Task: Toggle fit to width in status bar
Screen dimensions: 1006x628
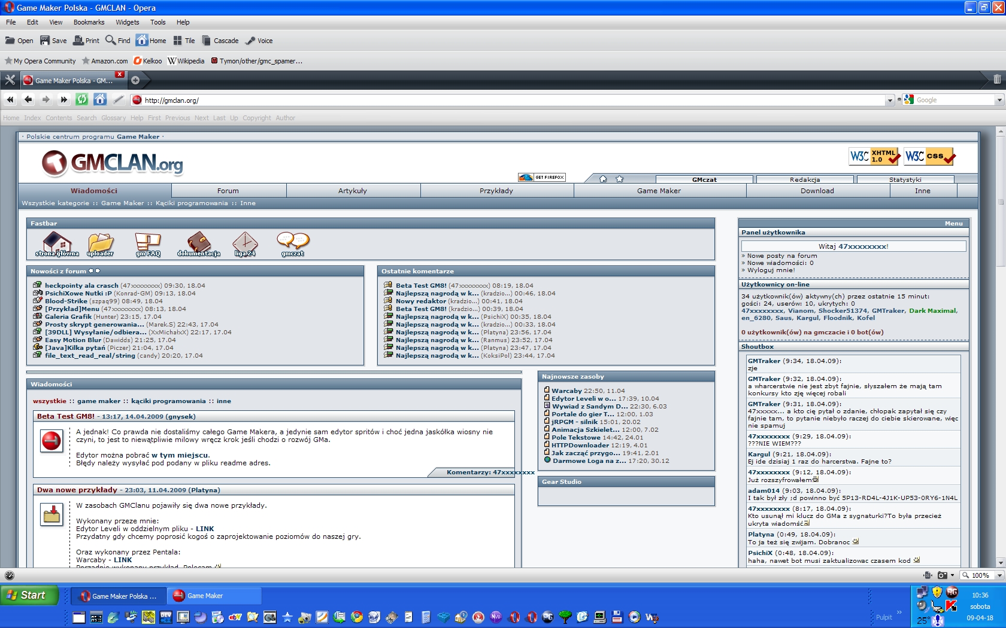Action: [928, 575]
